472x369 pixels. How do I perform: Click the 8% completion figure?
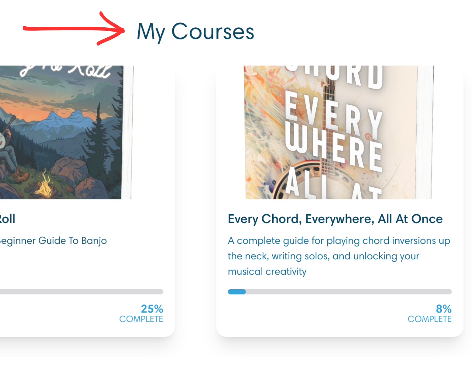(444, 309)
